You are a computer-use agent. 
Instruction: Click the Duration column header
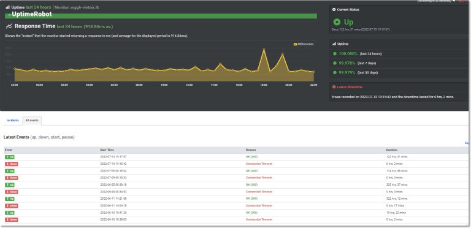click(x=392, y=150)
